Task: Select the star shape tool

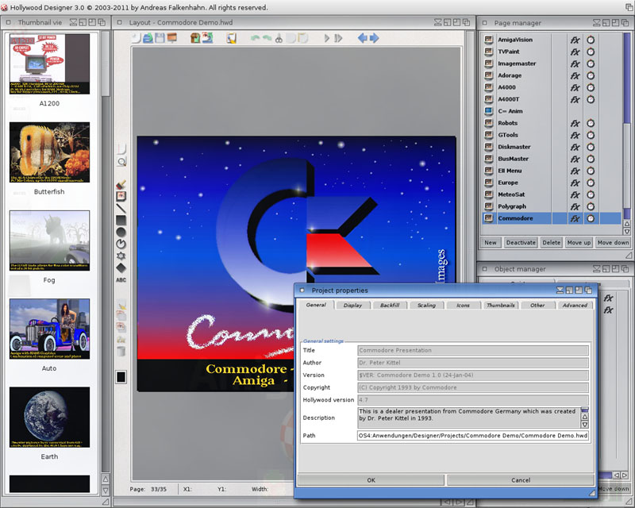Action: click(x=121, y=256)
